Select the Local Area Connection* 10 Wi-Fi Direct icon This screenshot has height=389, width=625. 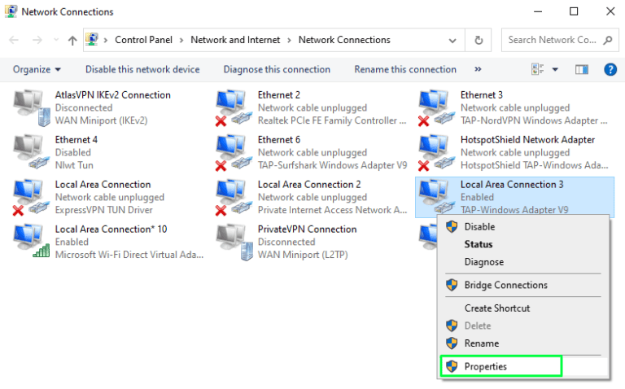[x=28, y=242]
